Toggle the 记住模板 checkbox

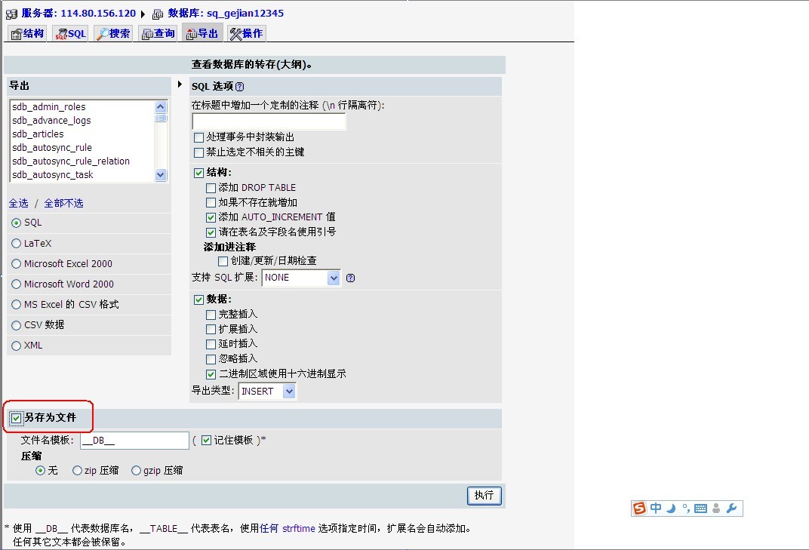coord(206,440)
